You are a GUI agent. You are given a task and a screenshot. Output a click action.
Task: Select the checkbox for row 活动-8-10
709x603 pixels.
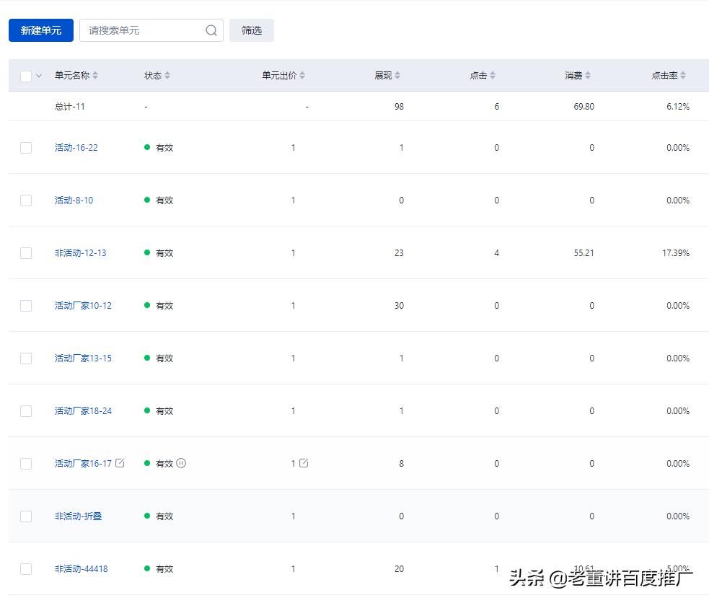[x=26, y=200]
